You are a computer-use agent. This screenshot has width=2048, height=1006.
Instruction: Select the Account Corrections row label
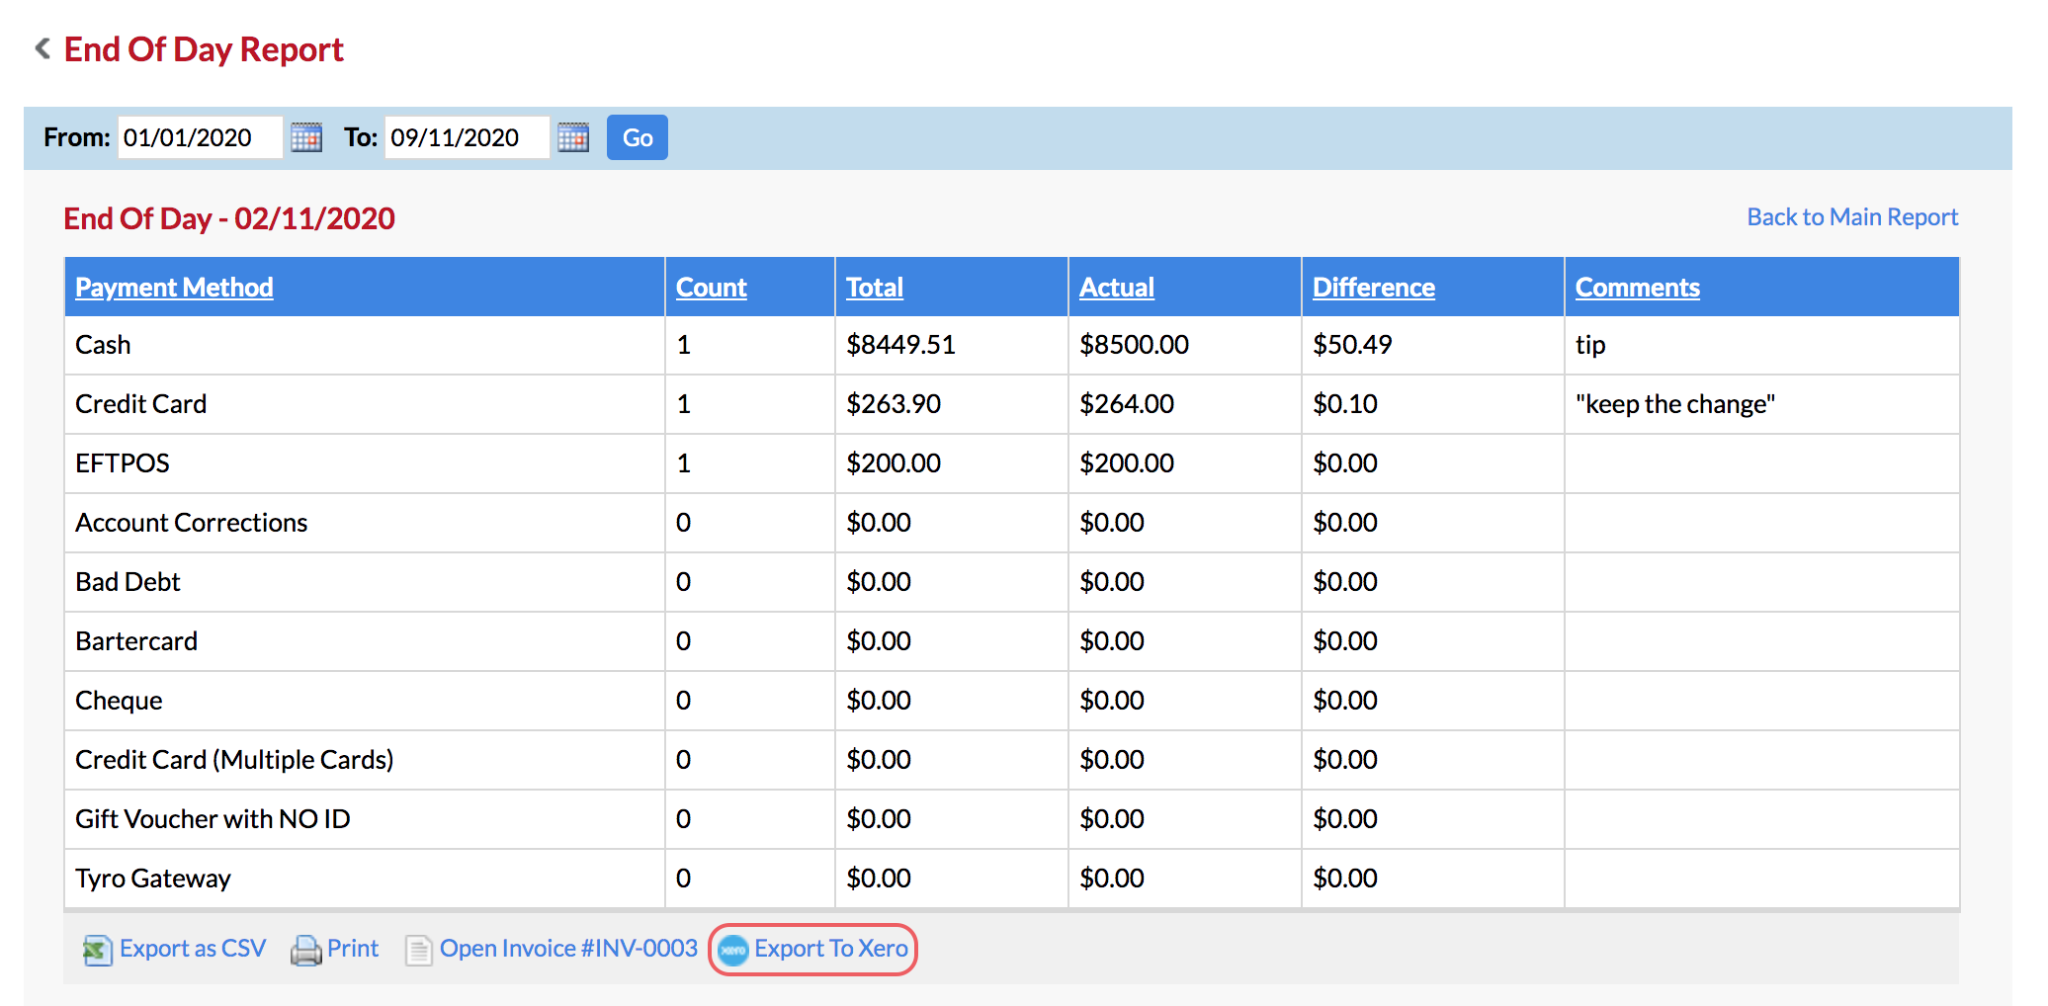(x=192, y=523)
